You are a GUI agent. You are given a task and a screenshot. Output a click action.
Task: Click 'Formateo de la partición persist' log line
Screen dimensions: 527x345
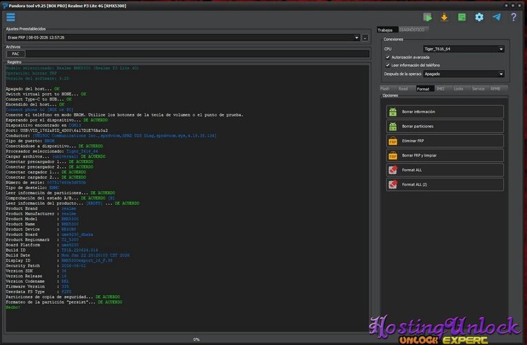tap(64, 302)
